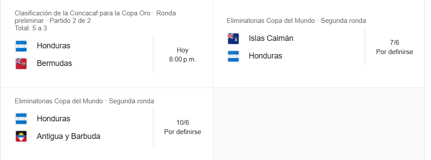Select Honduras above Antigua y Barbuda
431x160 pixels.
pos(54,119)
